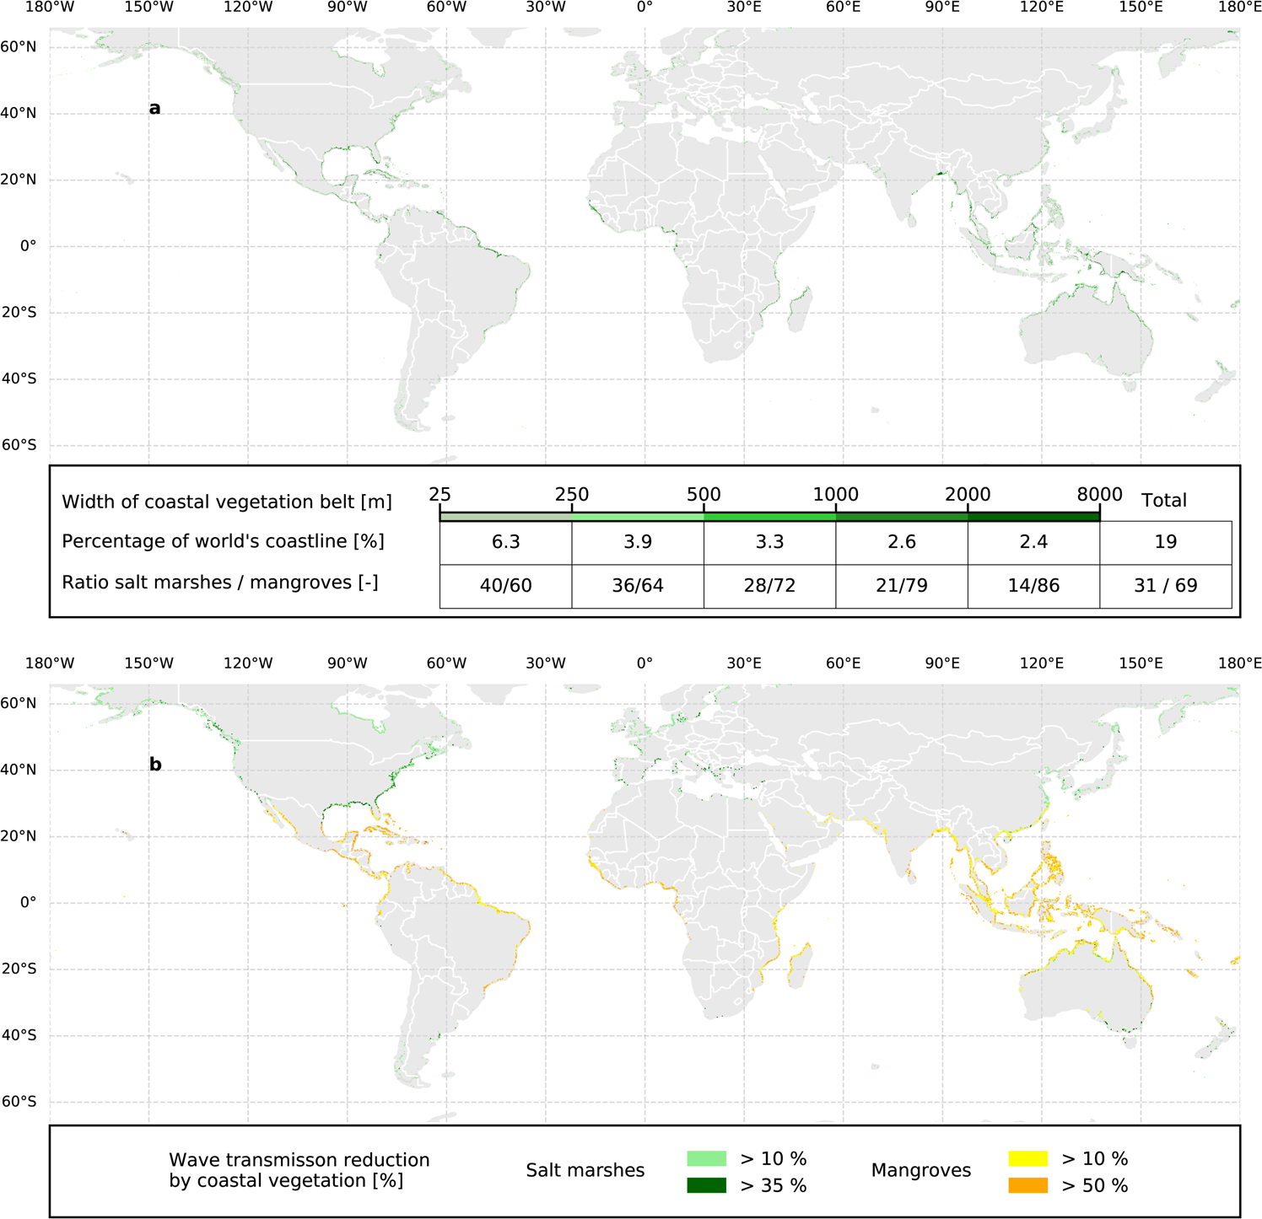Click the panel label b

(x=155, y=763)
